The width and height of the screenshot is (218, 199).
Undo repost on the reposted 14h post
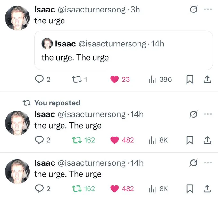pyautogui.click(x=83, y=140)
